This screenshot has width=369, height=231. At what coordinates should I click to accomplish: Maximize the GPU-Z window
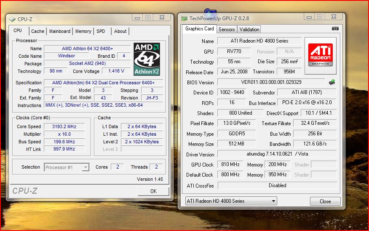click(x=320, y=16)
